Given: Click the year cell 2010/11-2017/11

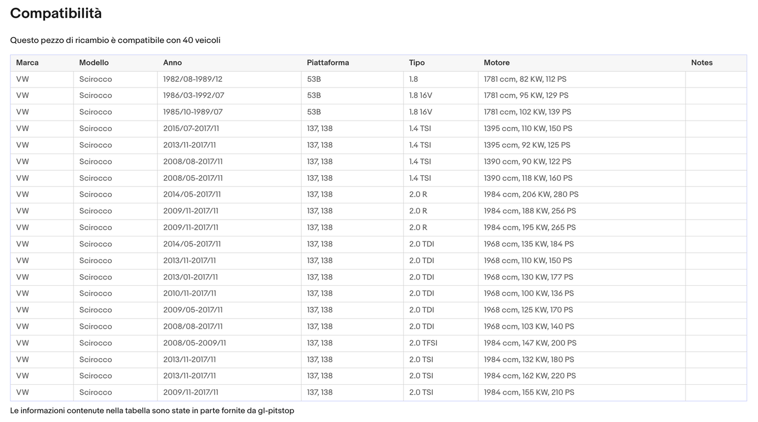Looking at the screenshot, I should [189, 294].
